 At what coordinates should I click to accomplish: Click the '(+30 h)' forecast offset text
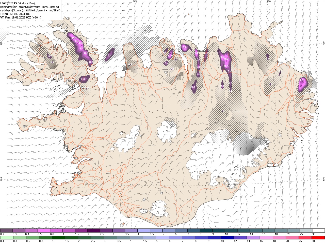point(37,17)
